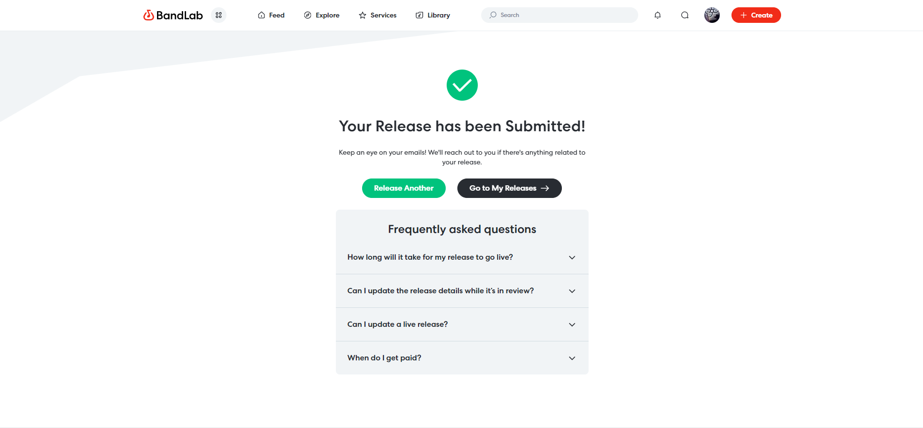Open the Services menu item
This screenshot has height=428, width=923.
(378, 15)
